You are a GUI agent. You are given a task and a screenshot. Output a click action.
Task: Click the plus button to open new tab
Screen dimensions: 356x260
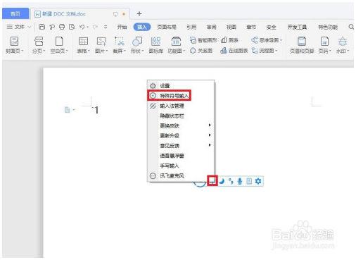coord(139,14)
